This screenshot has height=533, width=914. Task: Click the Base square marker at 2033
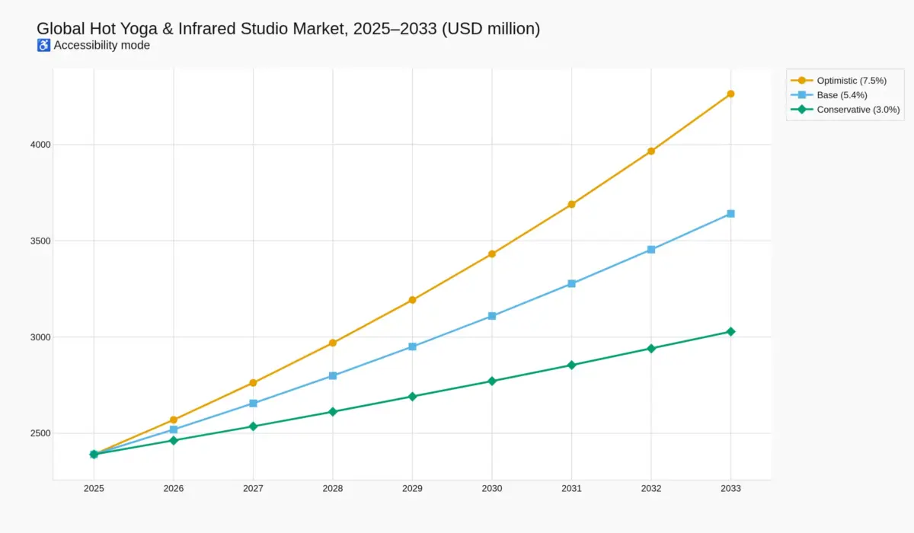tap(730, 214)
